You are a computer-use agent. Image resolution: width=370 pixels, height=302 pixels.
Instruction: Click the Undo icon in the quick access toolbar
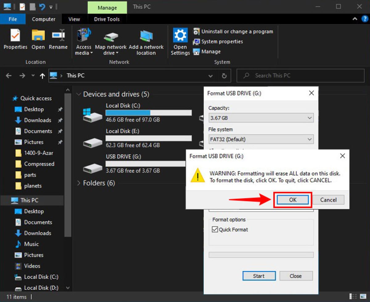[x=42, y=6]
